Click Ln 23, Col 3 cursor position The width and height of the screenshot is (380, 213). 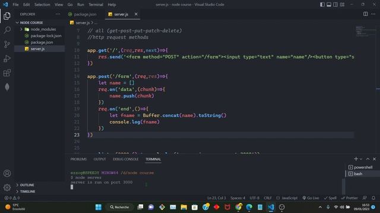pos(216,198)
